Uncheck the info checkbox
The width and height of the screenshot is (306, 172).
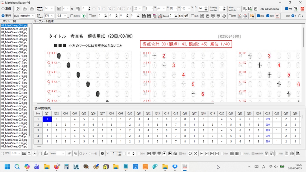click(x=287, y=9)
